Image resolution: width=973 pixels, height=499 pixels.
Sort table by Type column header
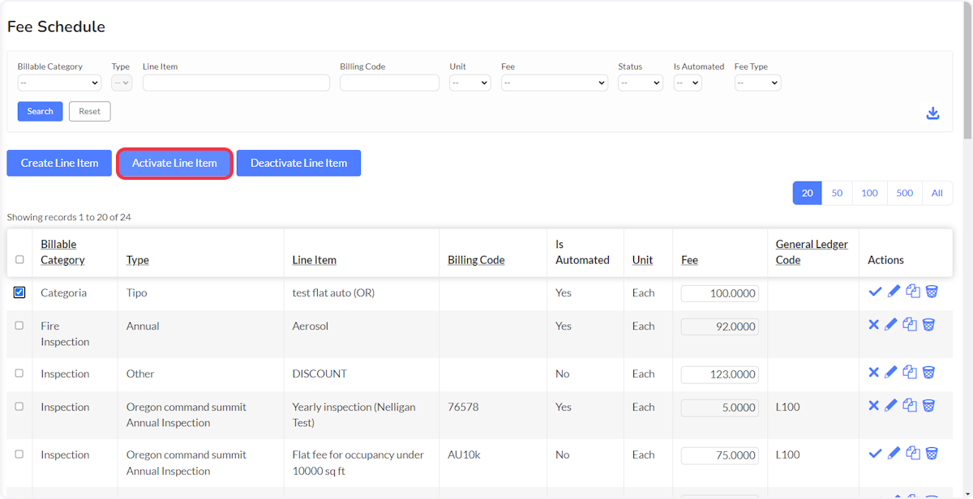tap(138, 260)
